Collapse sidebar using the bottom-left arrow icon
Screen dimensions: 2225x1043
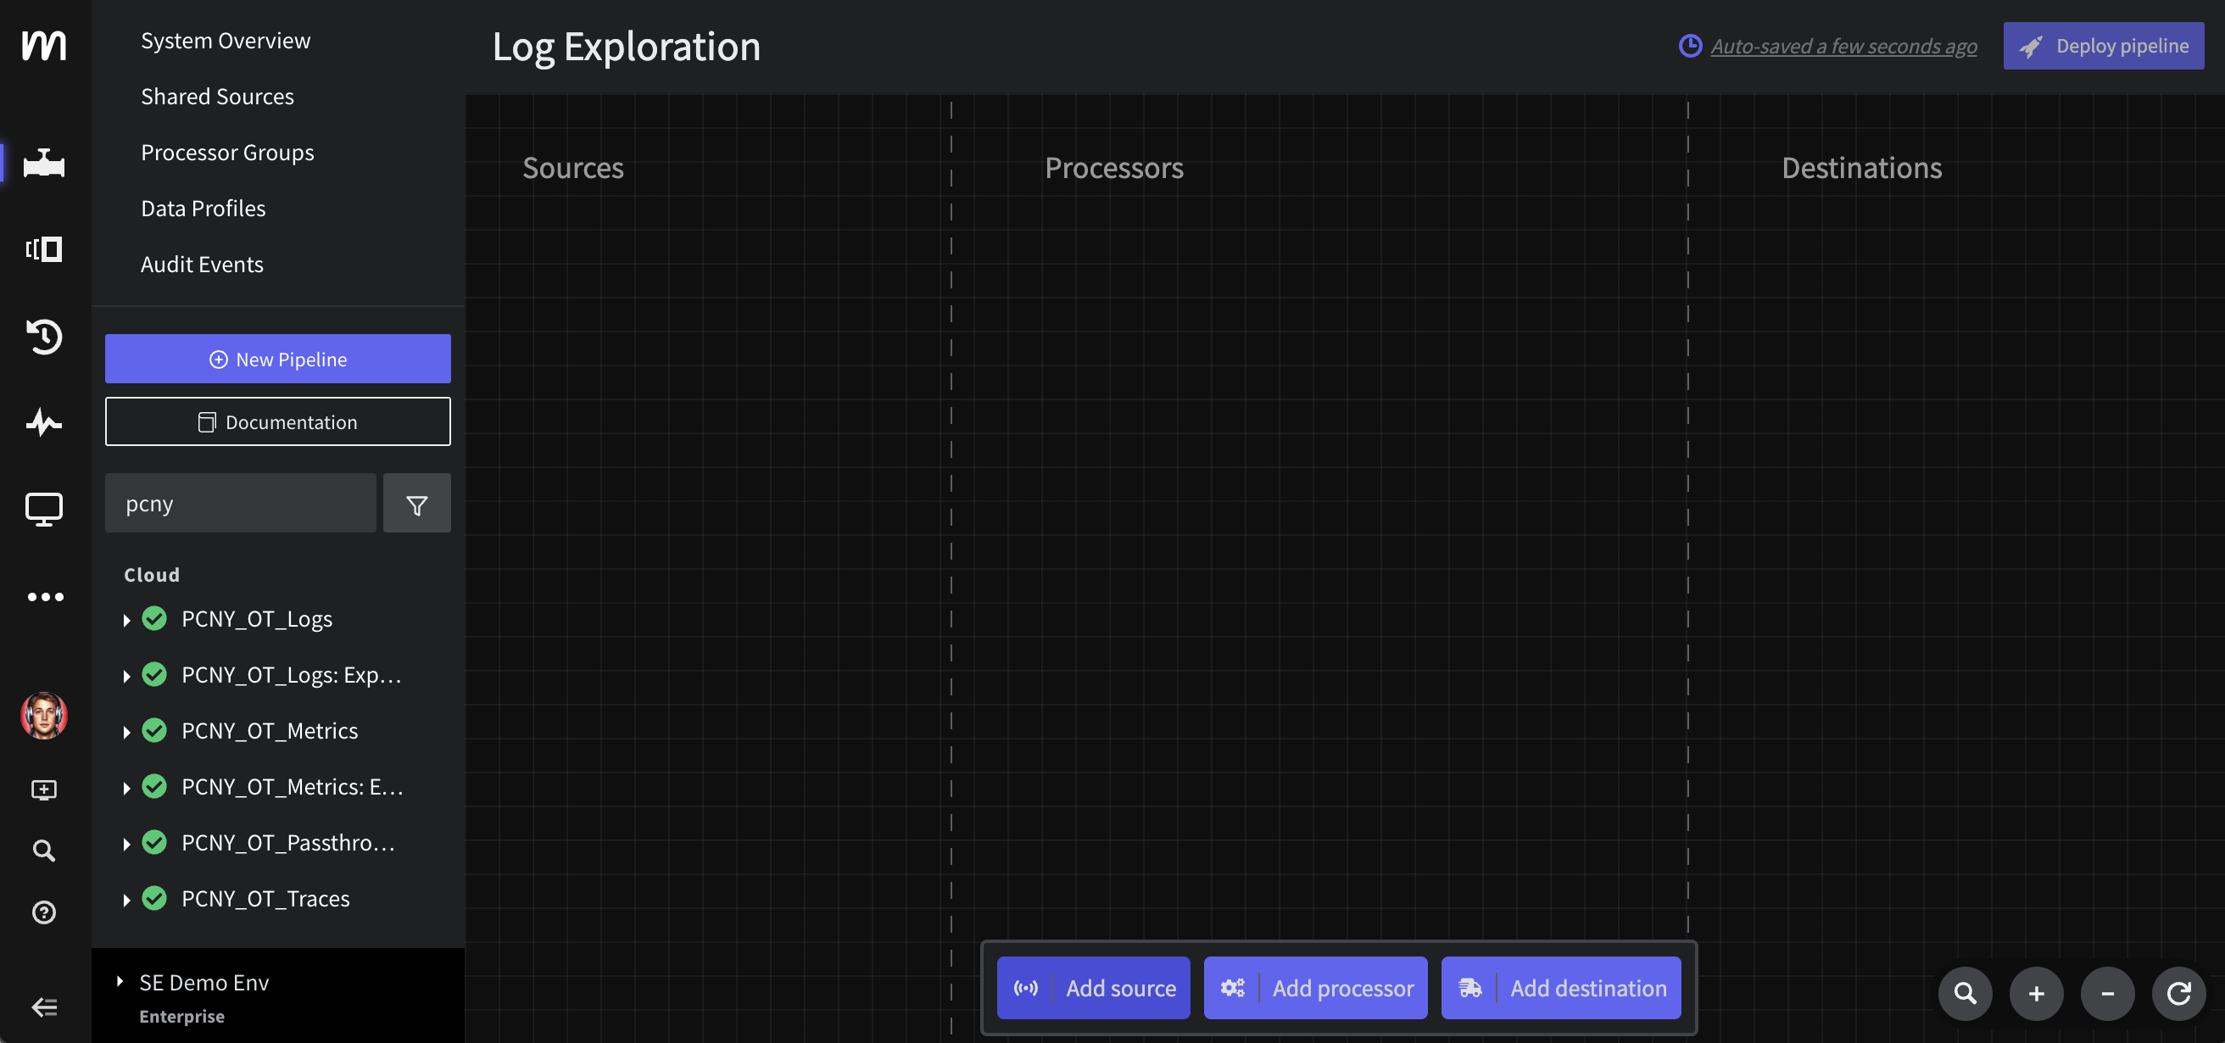pos(44,1007)
